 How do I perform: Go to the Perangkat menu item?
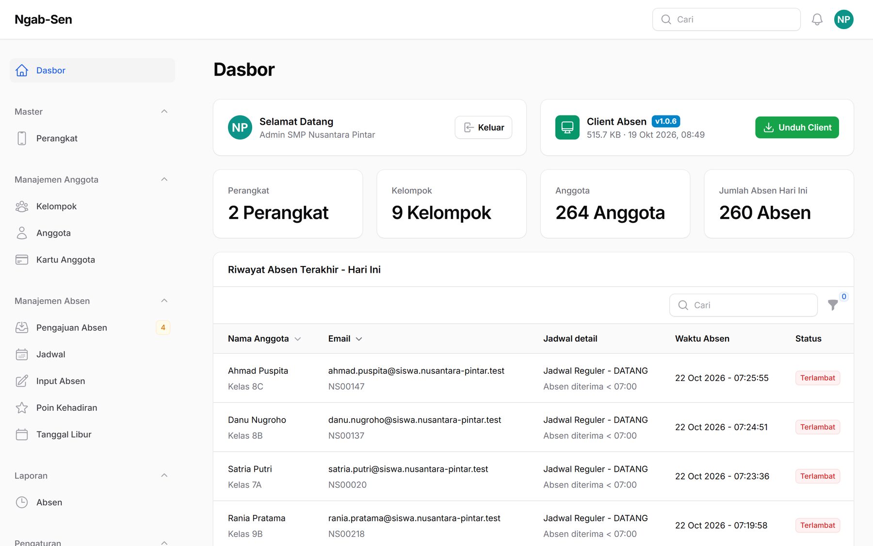(92, 138)
